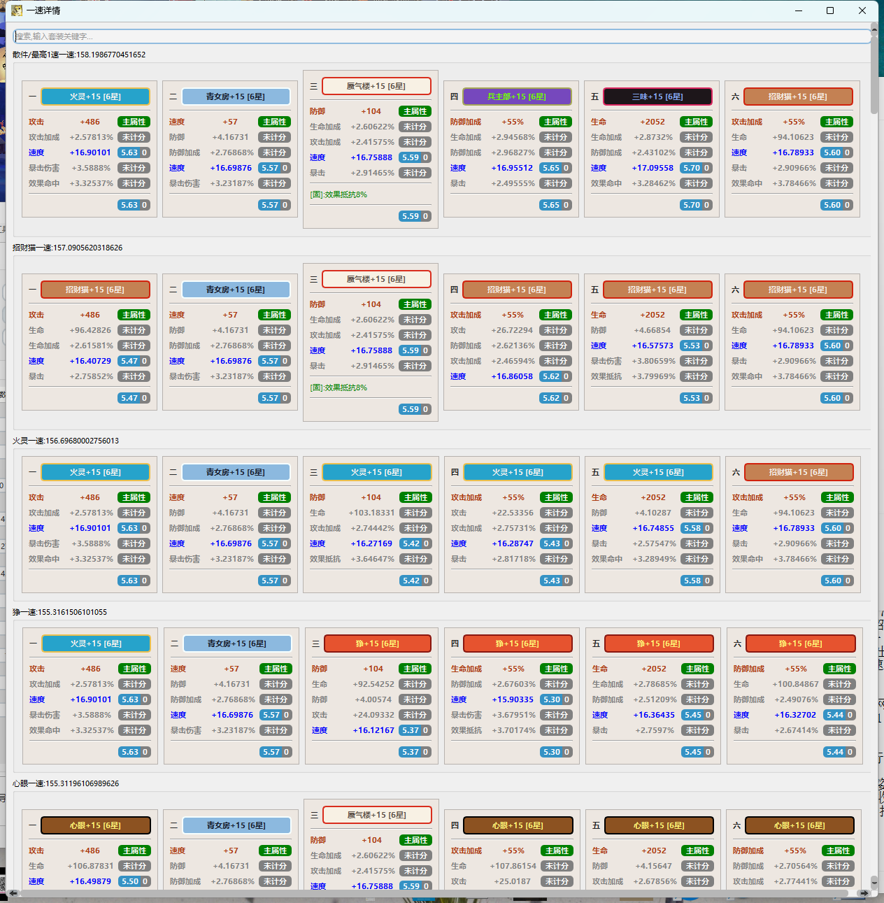Click the 效果抵抗 value +3.79969%
The width and height of the screenshot is (884, 903).
point(654,376)
